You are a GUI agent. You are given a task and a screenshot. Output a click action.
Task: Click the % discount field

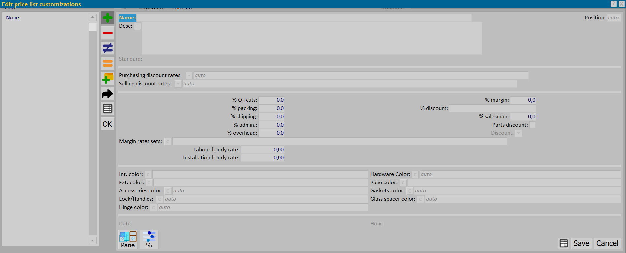pyautogui.click(x=492, y=108)
